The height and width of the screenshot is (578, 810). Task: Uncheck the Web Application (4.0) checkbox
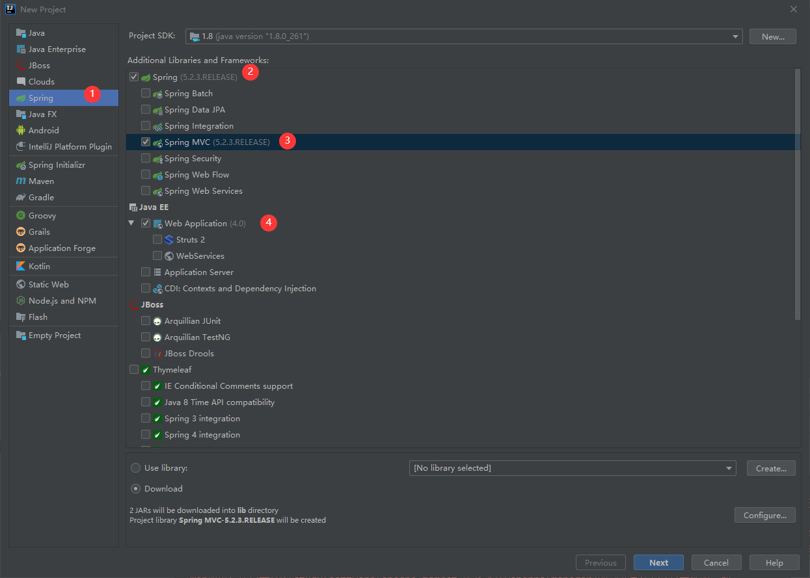click(x=146, y=223)
